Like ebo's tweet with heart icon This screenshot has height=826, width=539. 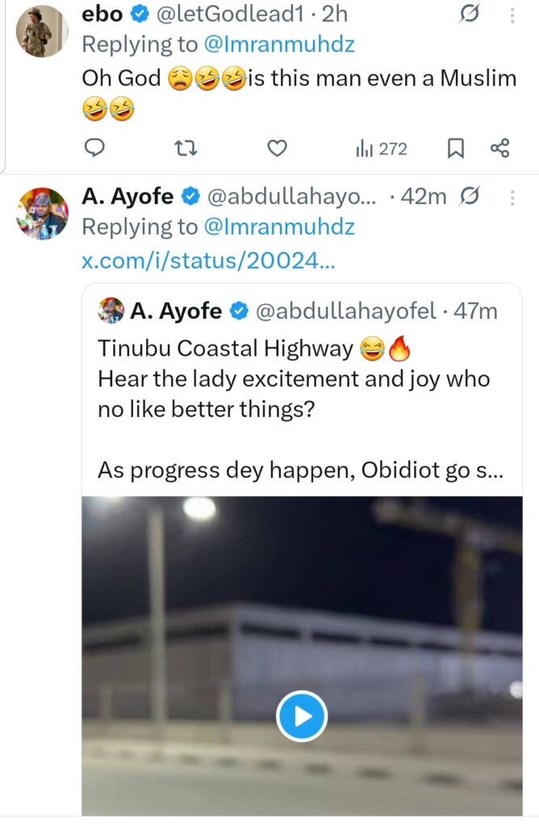(x=278, y=148)
